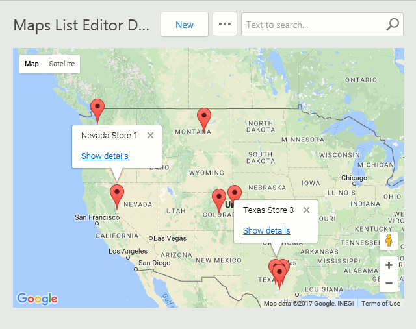Select the pin marker below Nebraska label

(235, 193)
